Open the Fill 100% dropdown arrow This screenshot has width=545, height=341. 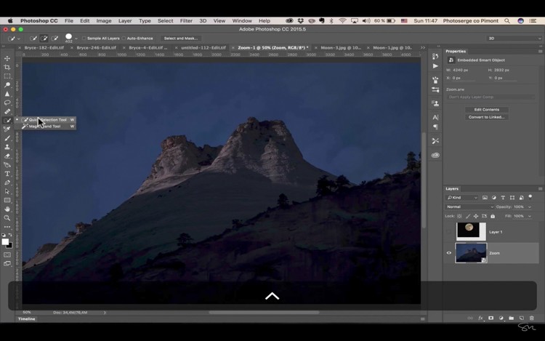[x=529, y=216]
